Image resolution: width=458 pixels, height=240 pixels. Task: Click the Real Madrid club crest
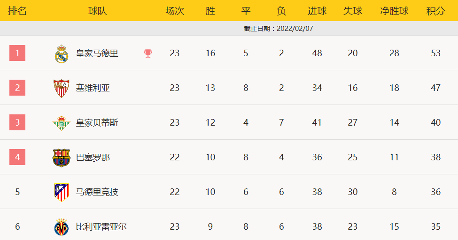pyautogui.click(x=62, y=53)
